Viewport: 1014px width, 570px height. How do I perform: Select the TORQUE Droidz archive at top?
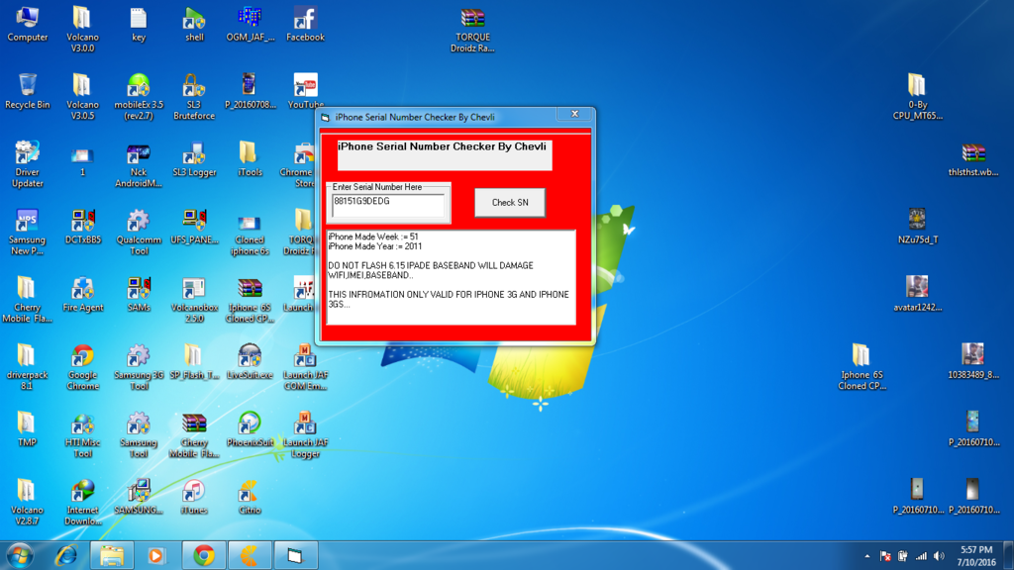point(472,20)
